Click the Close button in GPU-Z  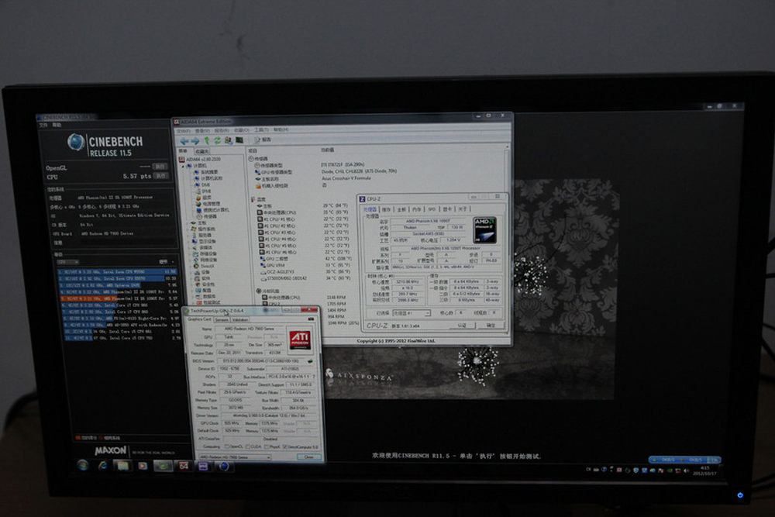309,457
